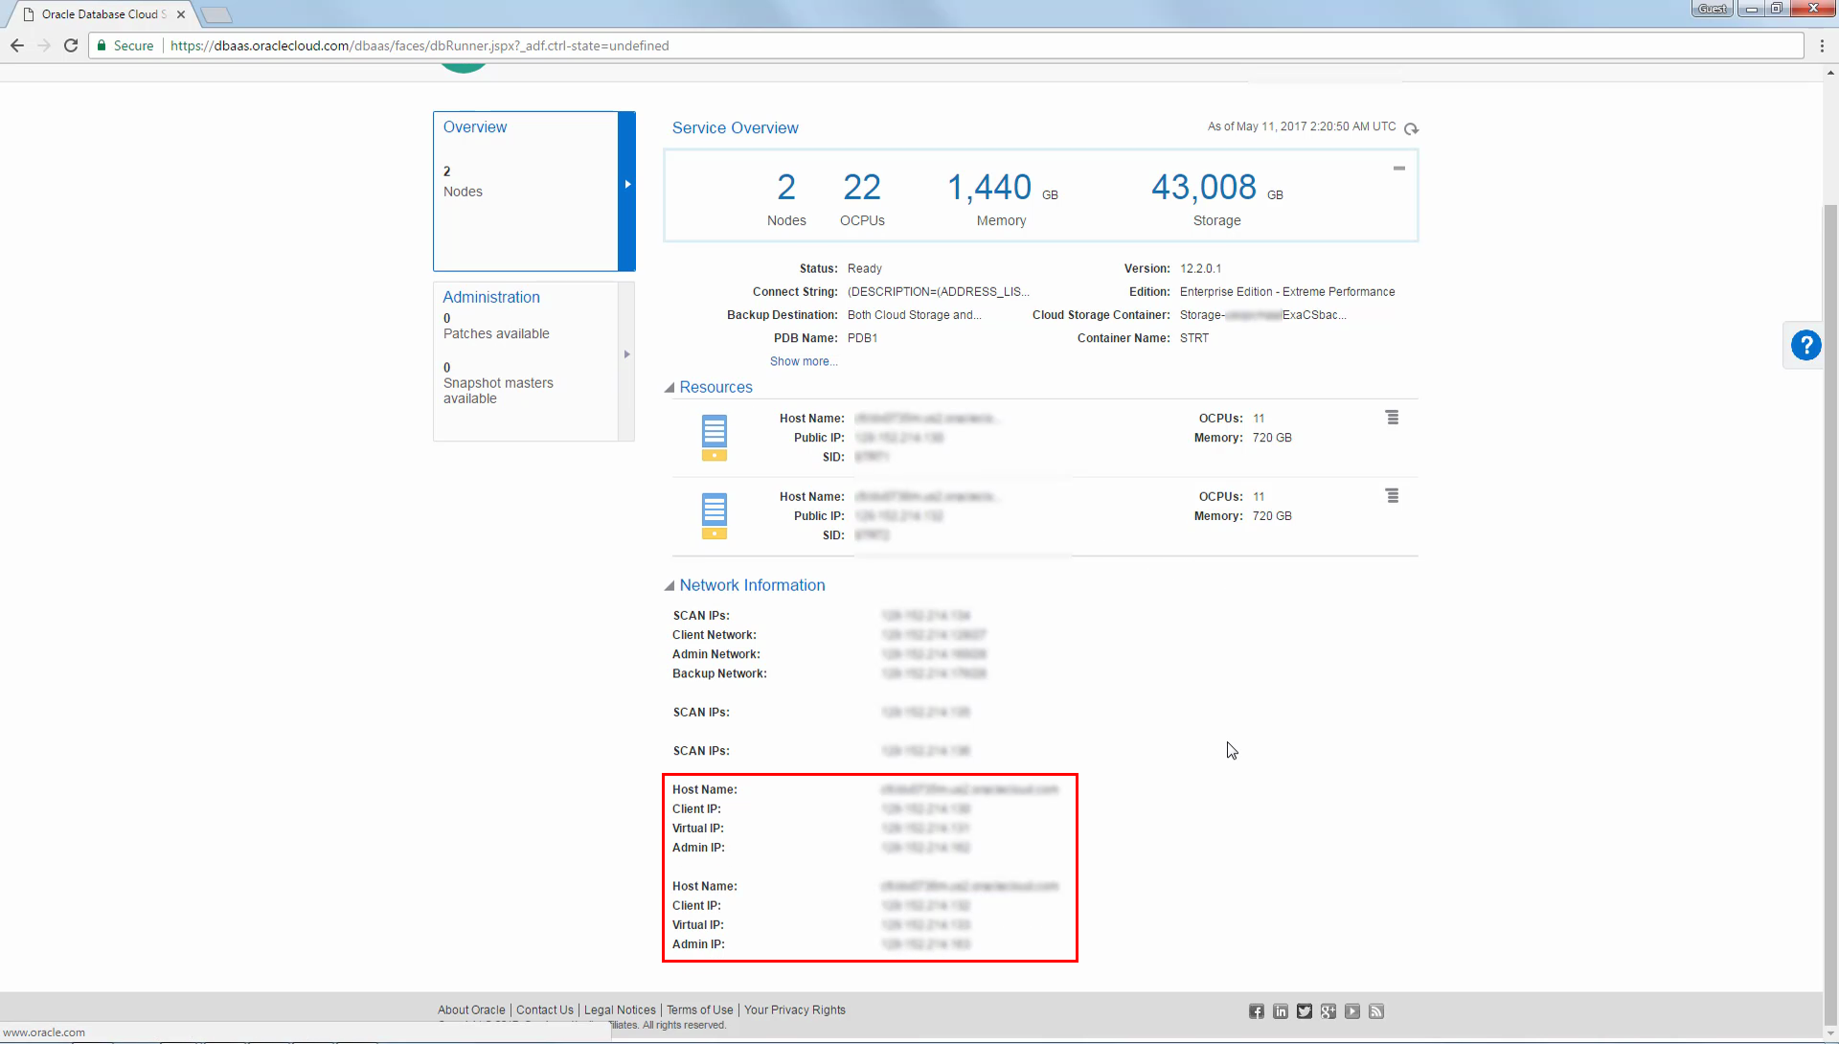Click the address bar URL
The height and width of the screenshot is (1044, 1839).
[420, 45]
